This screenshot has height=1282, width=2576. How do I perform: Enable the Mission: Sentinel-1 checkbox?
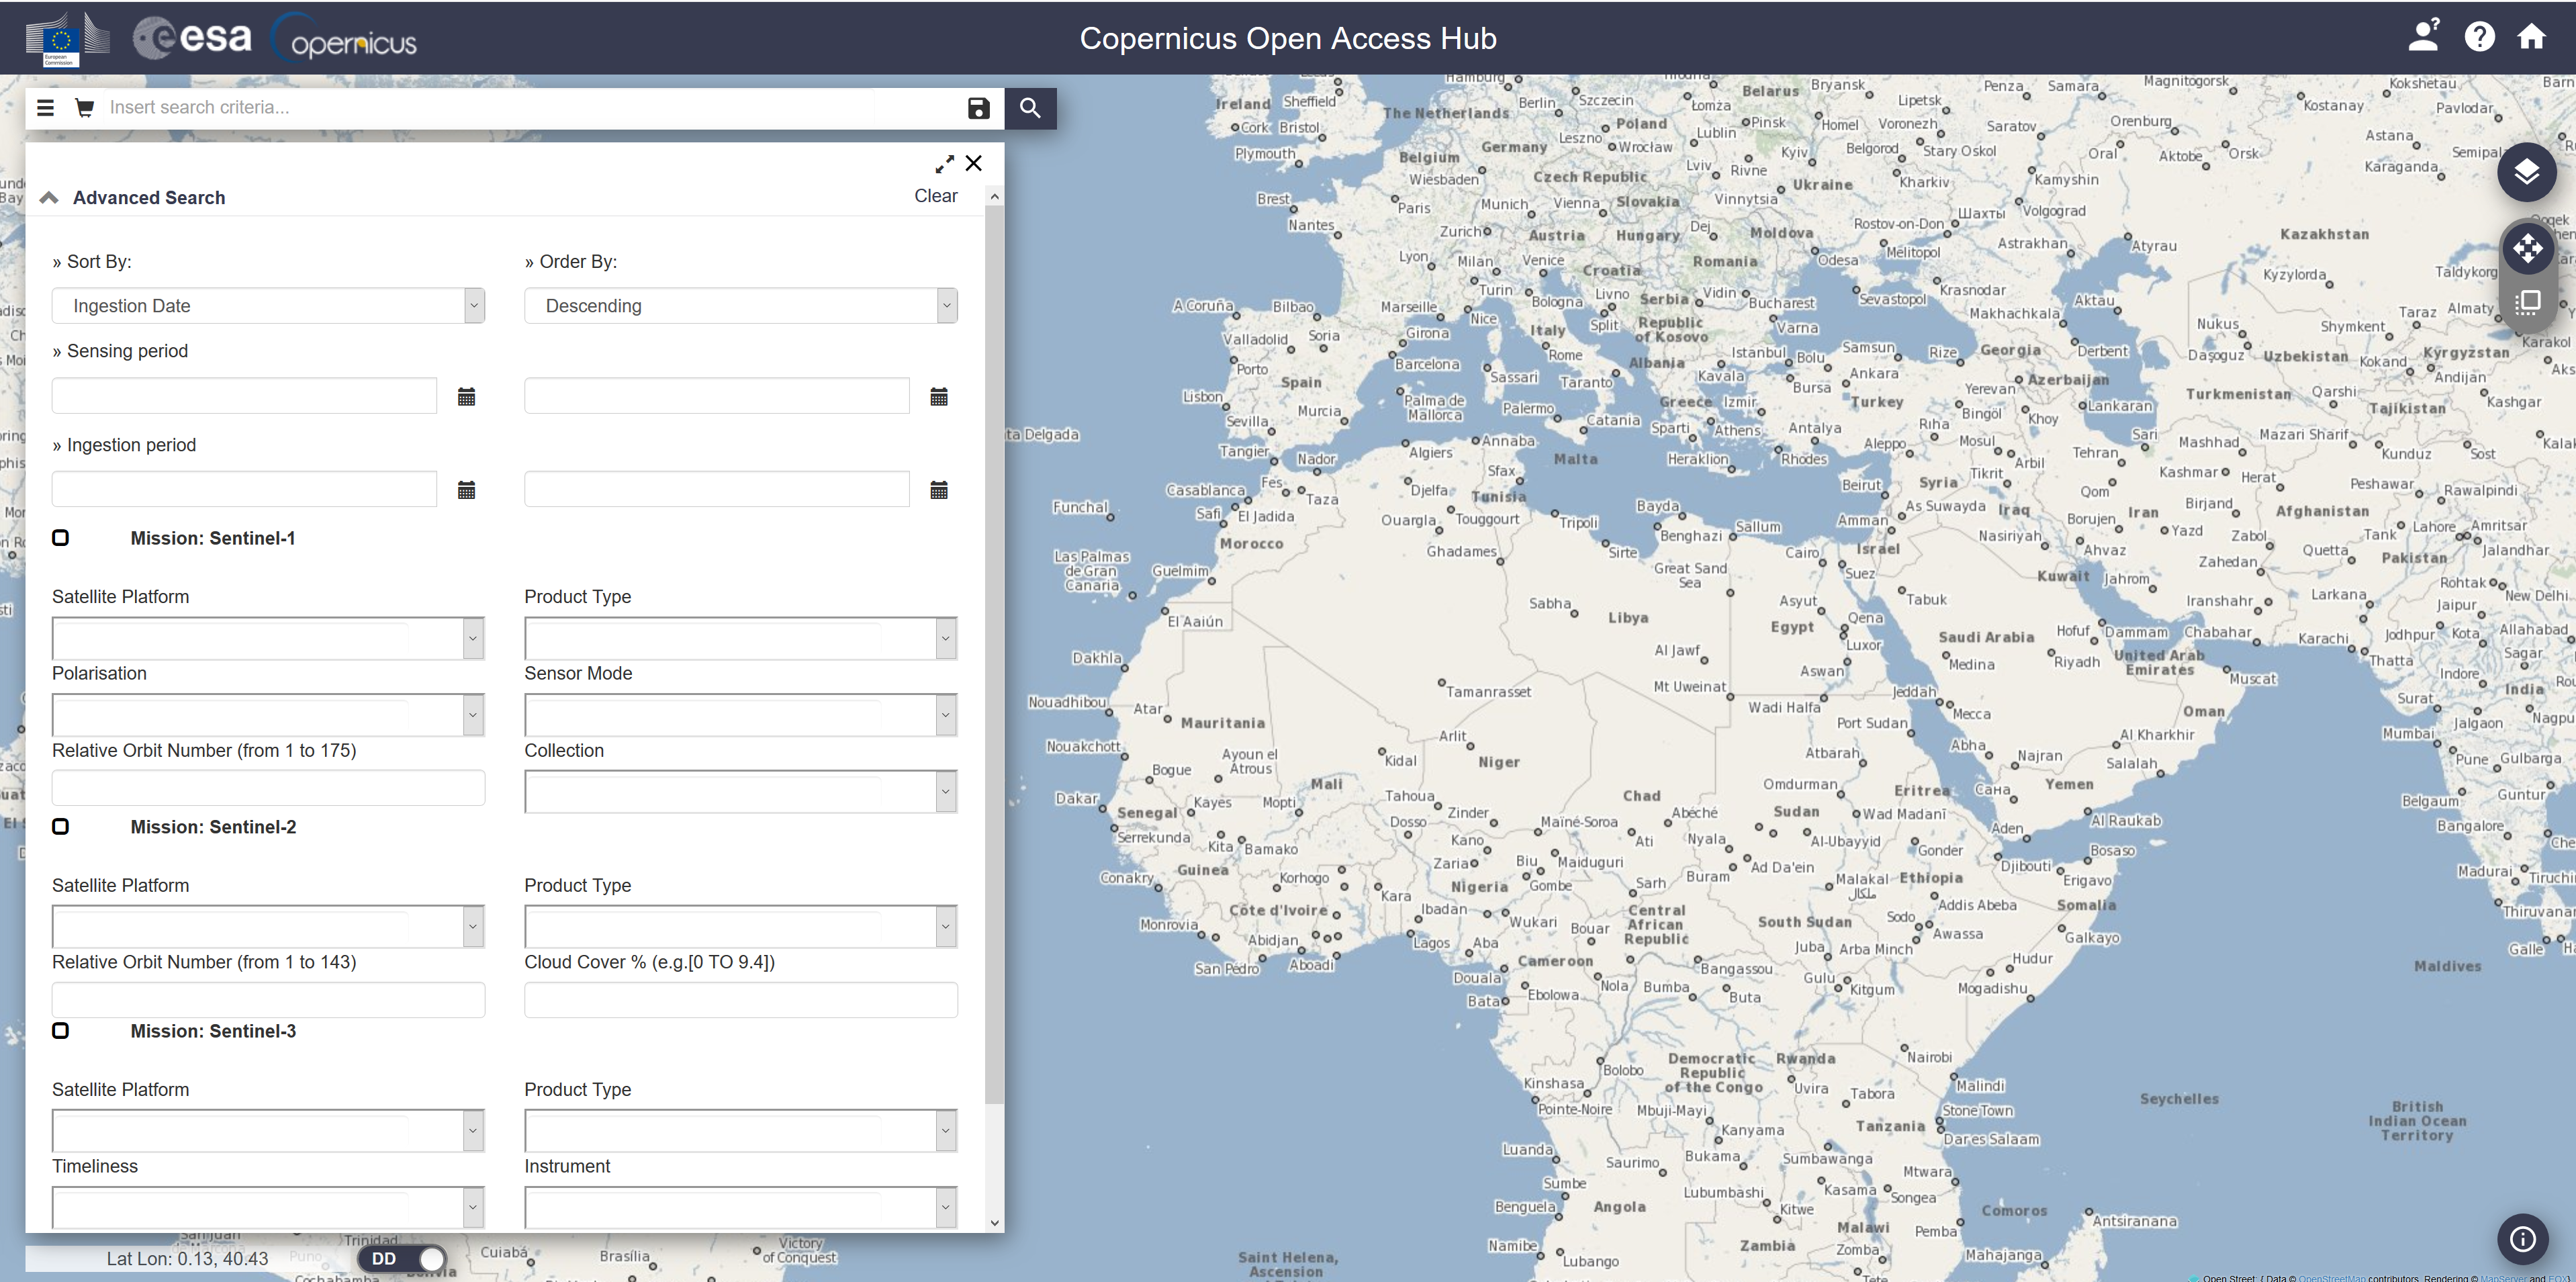[x=61, y=537]
